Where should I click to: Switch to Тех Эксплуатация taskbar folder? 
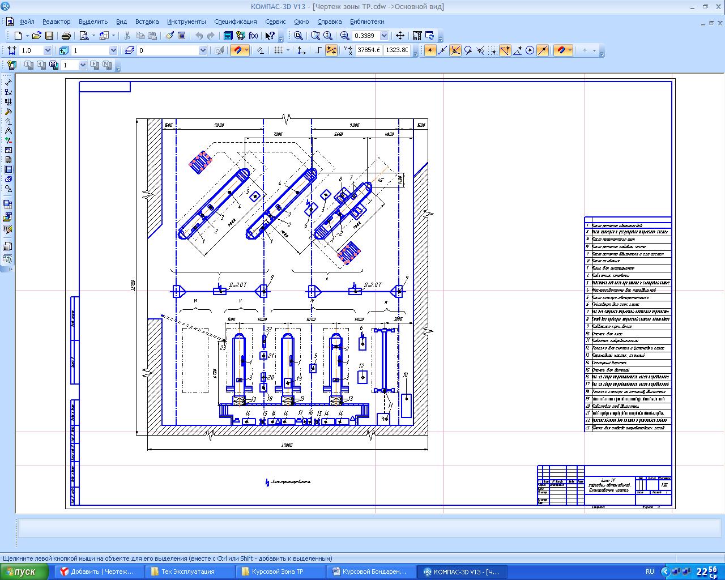(190, 572)
